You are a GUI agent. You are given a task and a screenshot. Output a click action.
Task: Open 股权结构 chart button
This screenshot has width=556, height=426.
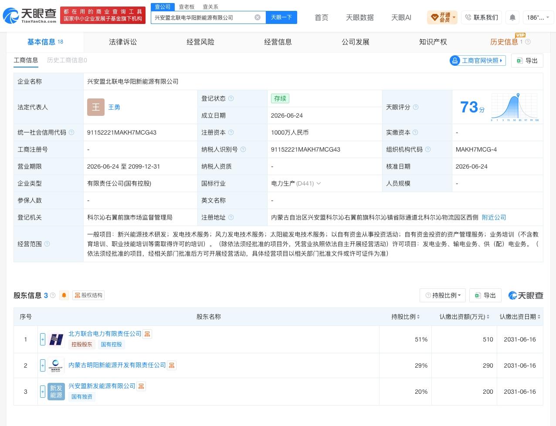88,295
